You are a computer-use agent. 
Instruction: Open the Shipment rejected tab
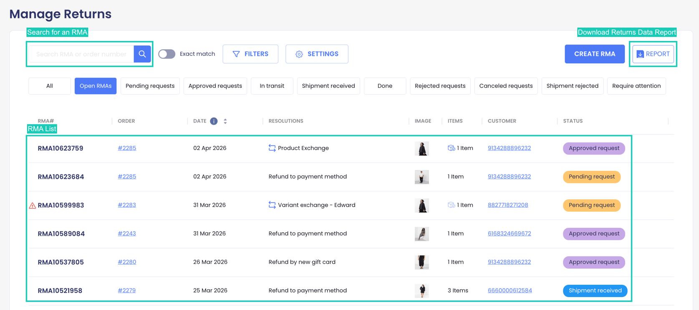click(573, 86)
